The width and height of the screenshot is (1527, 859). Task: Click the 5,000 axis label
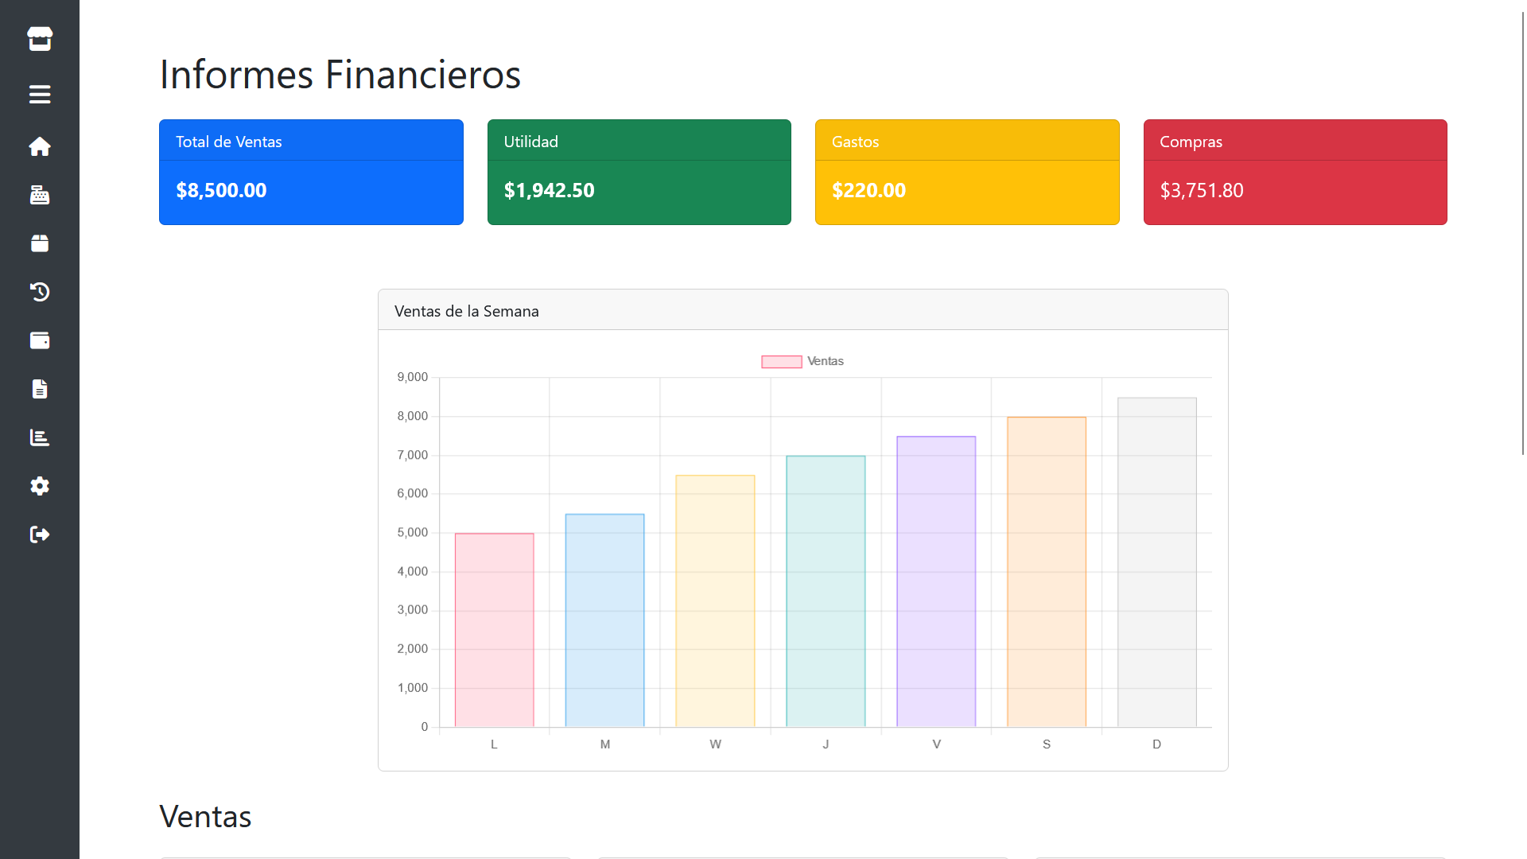tap(412, 532)
